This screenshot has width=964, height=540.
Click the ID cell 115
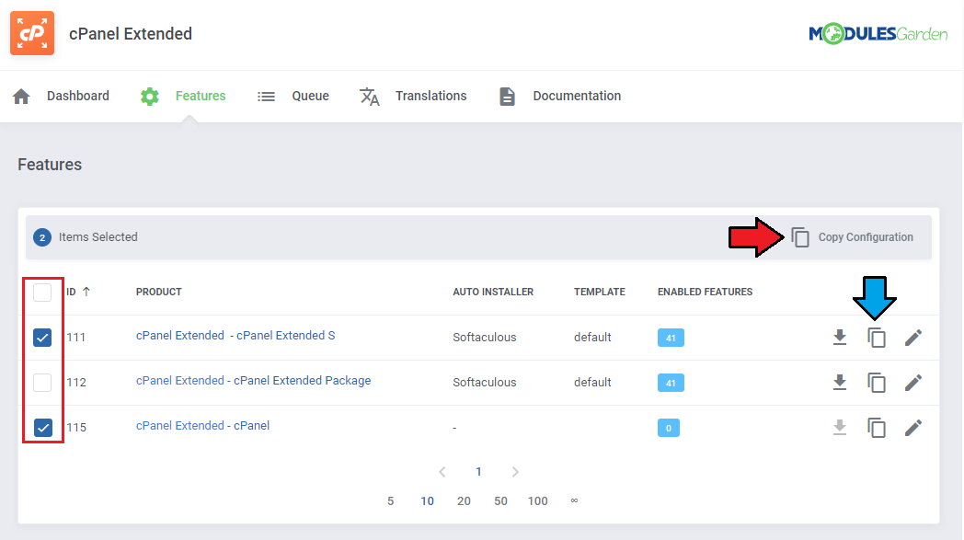coord(76,428)
